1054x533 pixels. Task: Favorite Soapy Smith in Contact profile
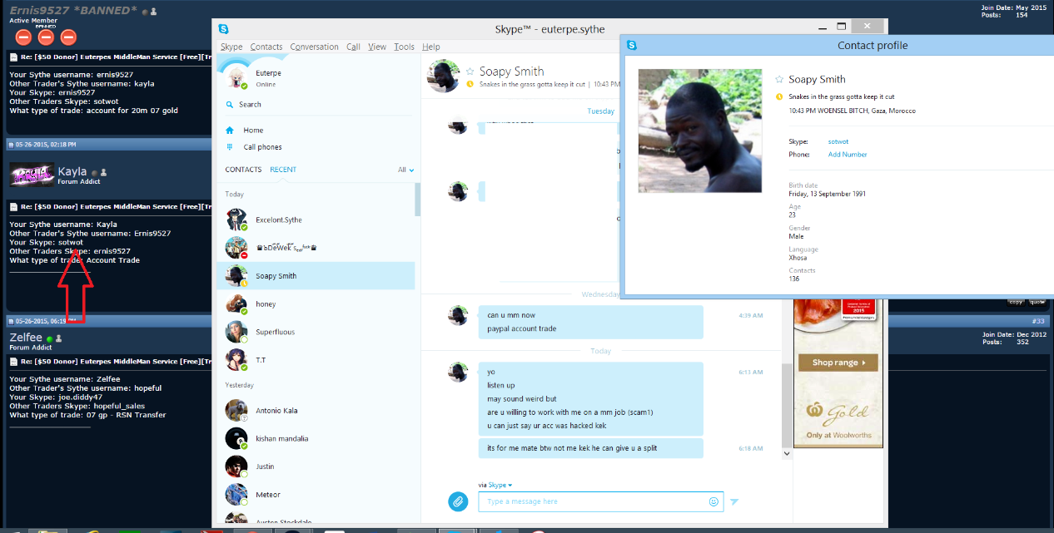pos(779,79)
